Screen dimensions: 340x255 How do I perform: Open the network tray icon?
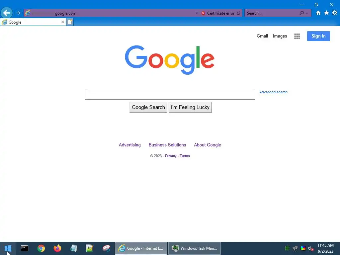(x=295, y=248)
